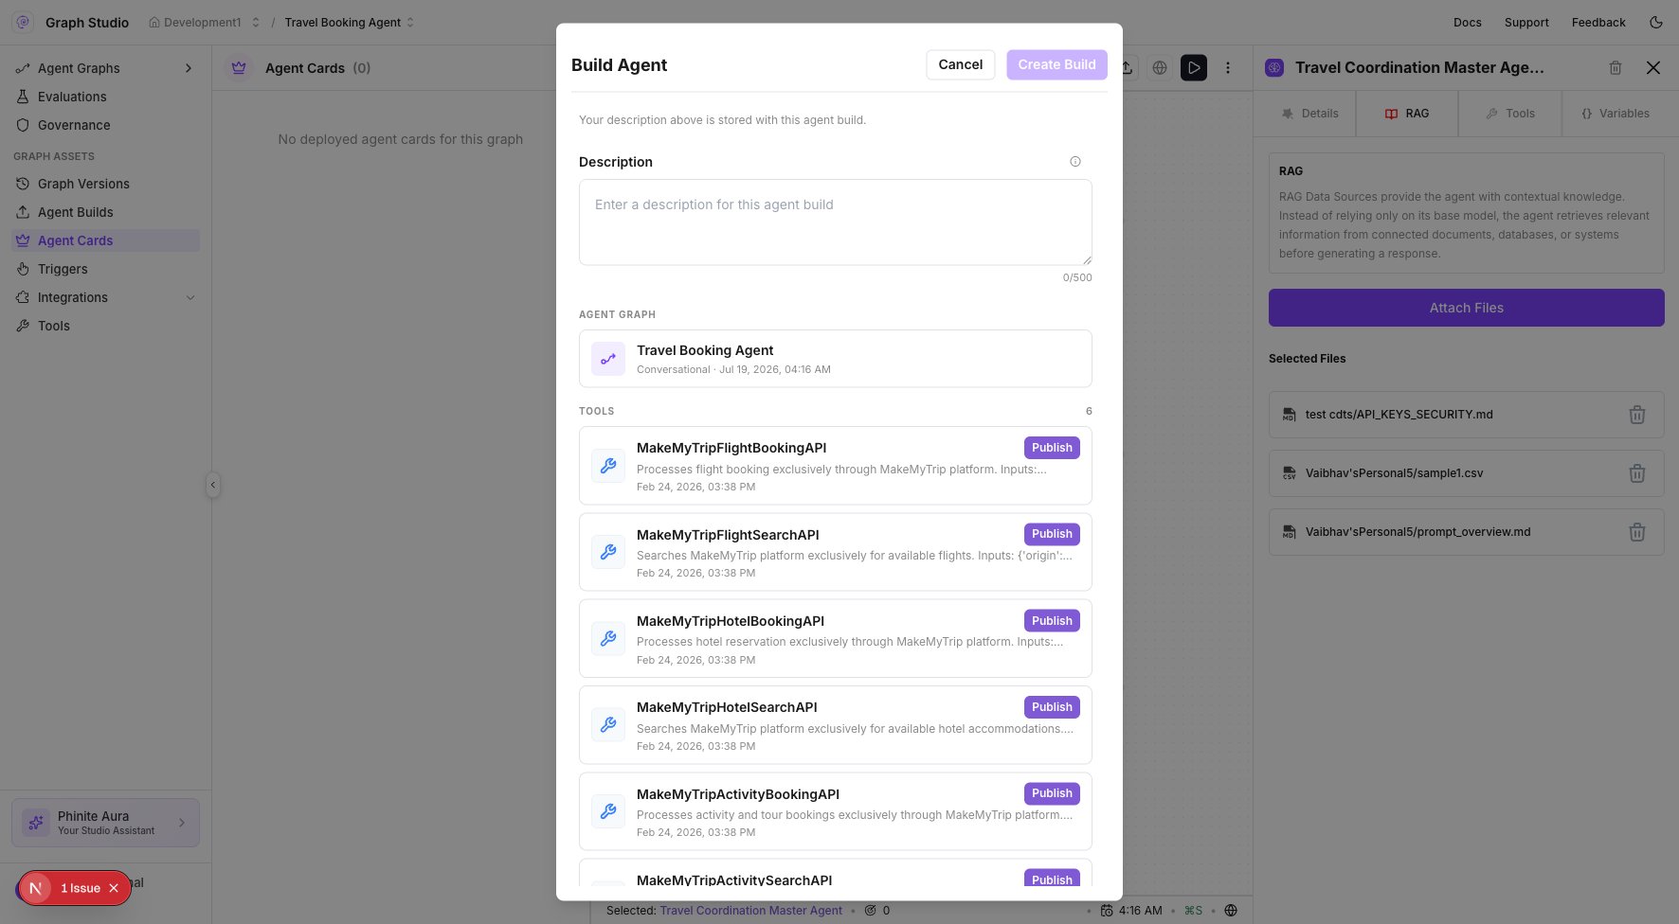Click the Agent Cards crown header icon
This screenshot has height=924, width=1679.
(239, 68)
